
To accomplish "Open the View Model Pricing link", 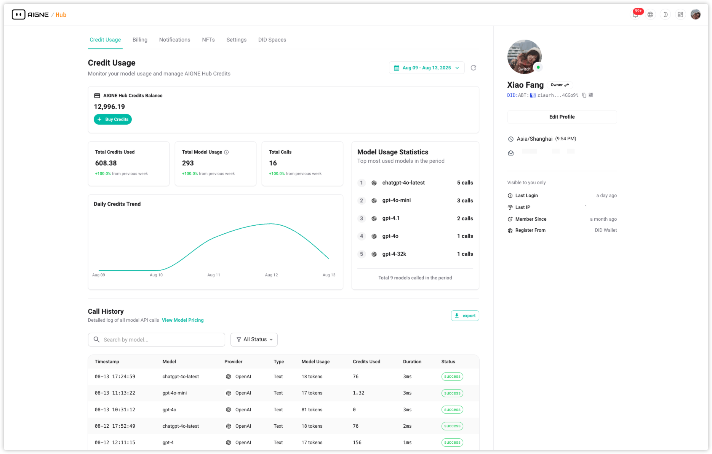I will [182, 320].
